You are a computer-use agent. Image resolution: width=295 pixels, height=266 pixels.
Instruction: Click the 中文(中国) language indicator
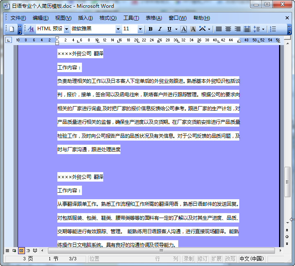pos(252,259)
